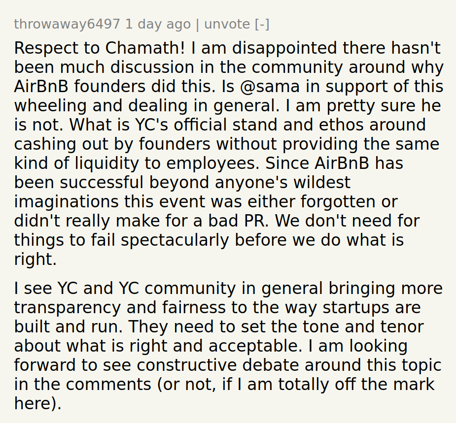Click the first 'AirBnB' in 'AirBnB founders'
The image size is (456, 423).
(41, 87)
